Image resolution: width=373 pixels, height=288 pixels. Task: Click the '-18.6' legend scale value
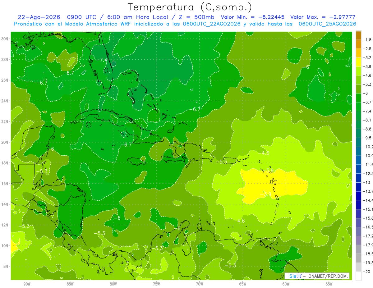pyautogui.click(x=368, y=254)
